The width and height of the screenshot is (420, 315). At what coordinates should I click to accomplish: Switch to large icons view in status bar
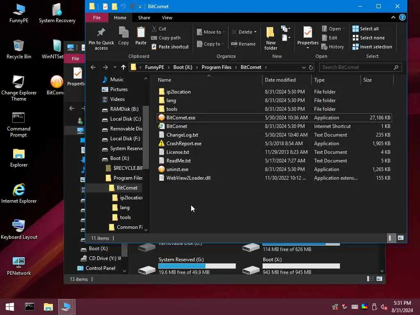point(401,238)
